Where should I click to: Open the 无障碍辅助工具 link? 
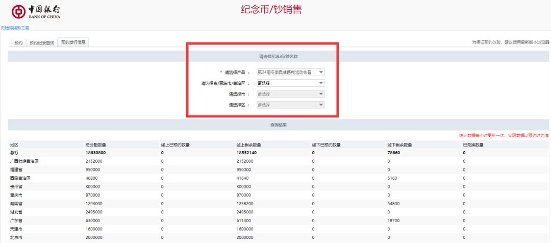(x=15, y=28)
